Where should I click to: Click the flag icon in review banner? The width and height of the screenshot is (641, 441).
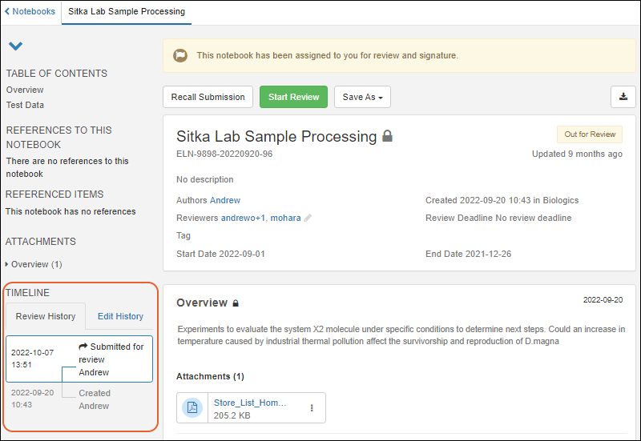[x=180, y=56]
